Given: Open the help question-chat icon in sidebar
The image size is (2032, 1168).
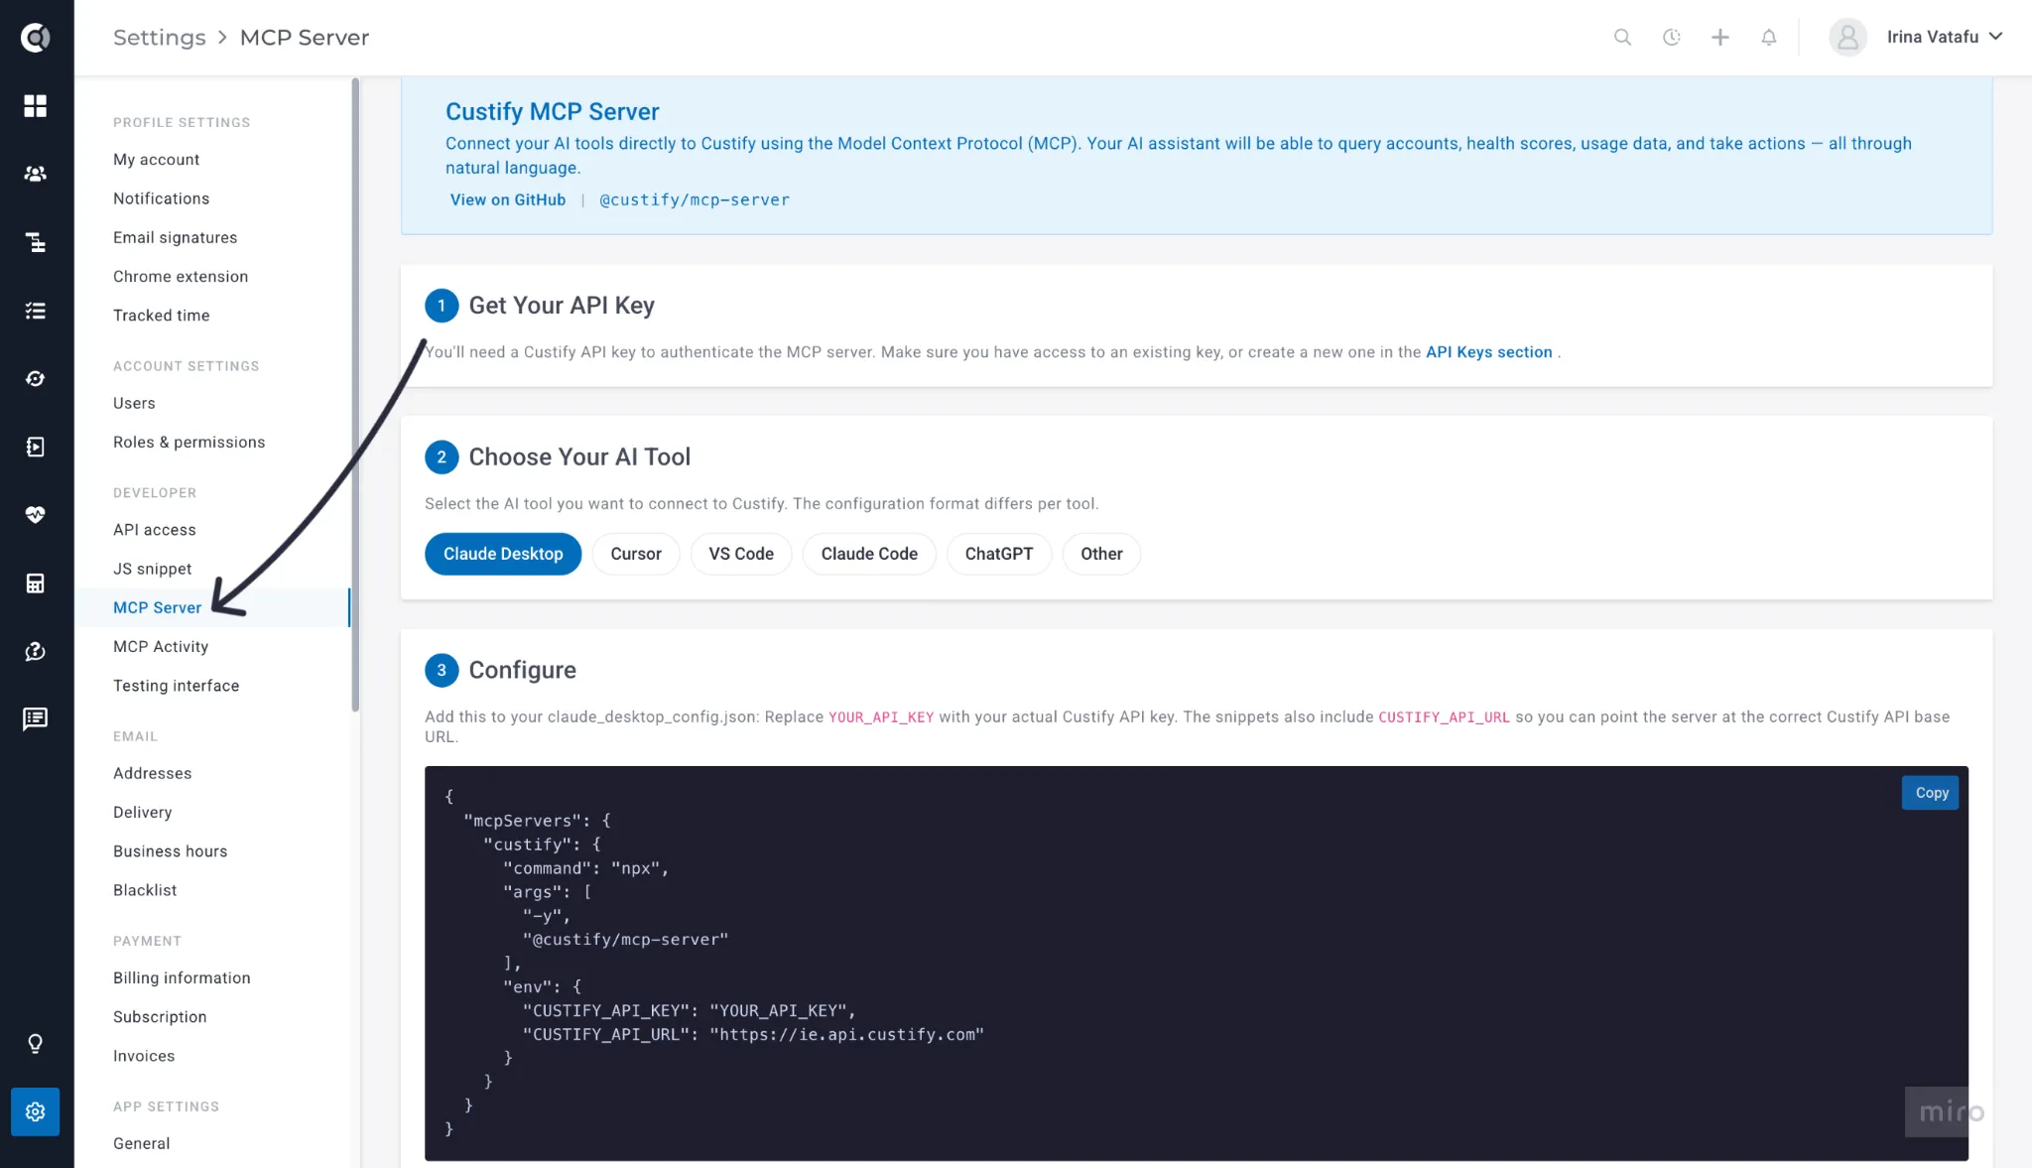Looking at the screenshot, I should click(x=36, y=651).
